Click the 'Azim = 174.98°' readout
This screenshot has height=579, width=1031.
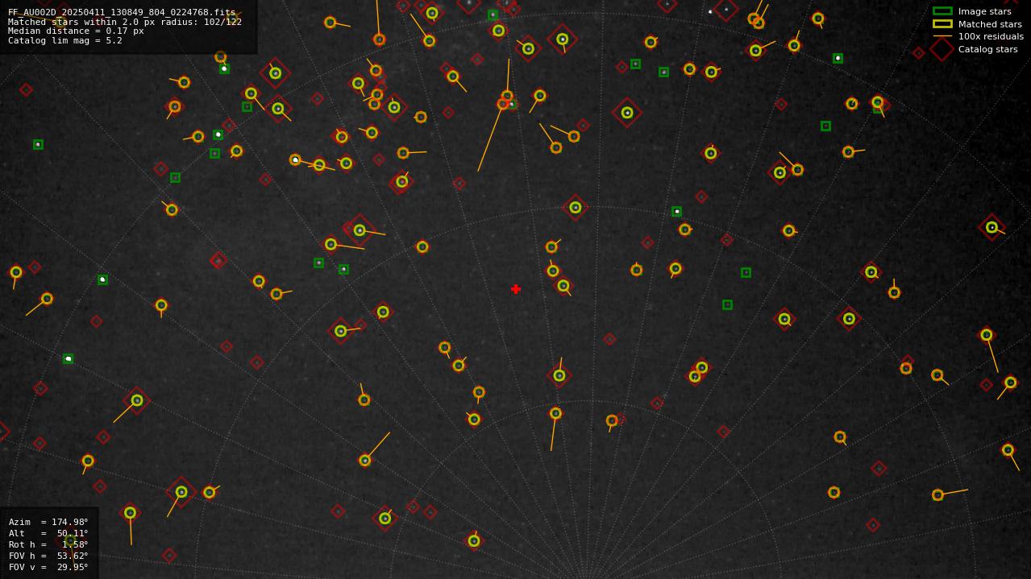[48, 522]
